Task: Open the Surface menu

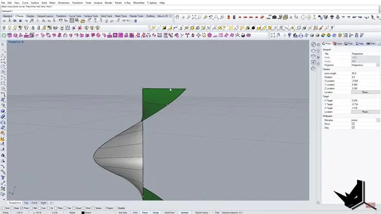Action: (35, 3)
